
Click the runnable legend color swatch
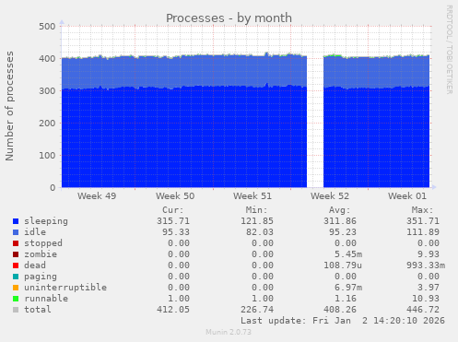coord(16,299)
